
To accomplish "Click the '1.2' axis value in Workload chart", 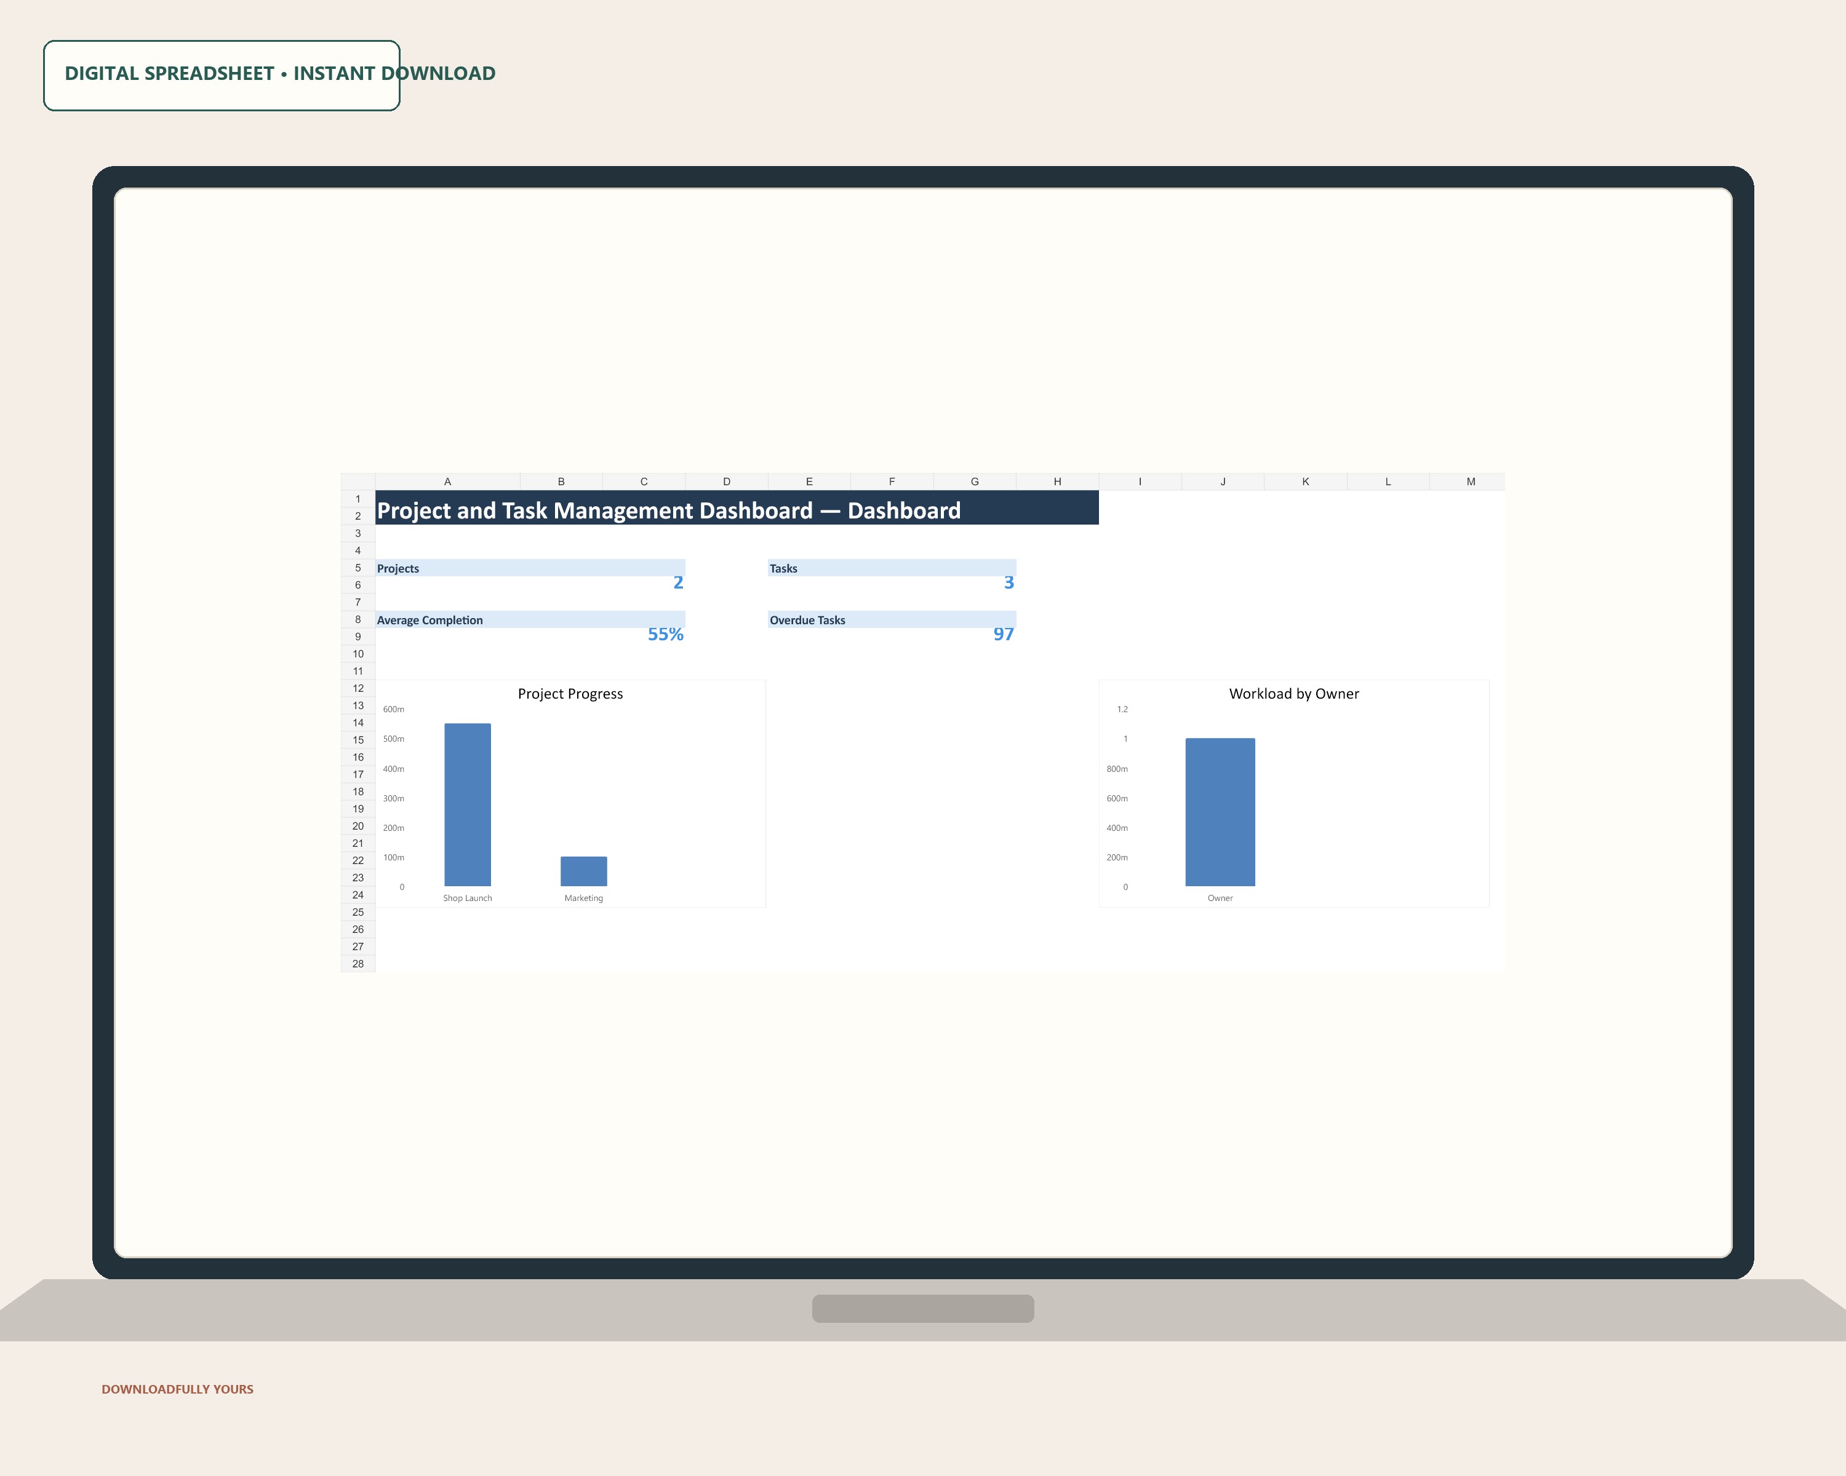I will pos(1122,709).
